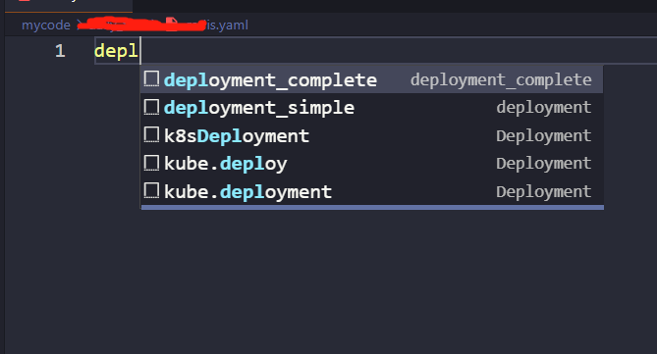Click the lowercase deployment detail on second row
The height and width of the screenshot is (354, 657).
click(544, 108)
